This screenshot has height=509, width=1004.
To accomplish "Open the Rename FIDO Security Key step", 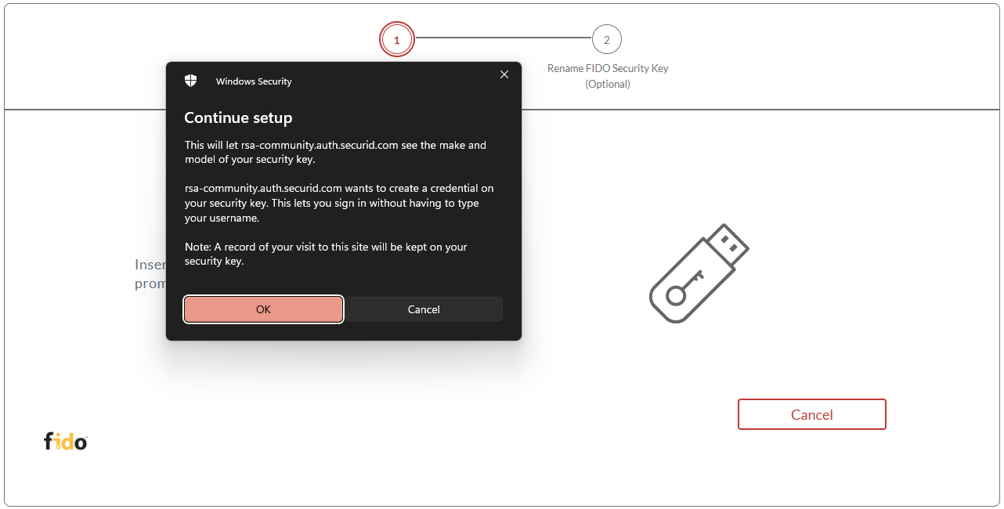I will (x=608, y=68).
